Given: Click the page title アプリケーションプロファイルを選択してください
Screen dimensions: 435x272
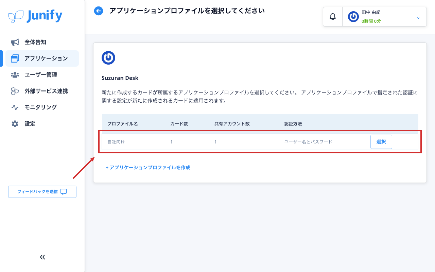Looking at the screenshot, I should (x=187, y=11).
